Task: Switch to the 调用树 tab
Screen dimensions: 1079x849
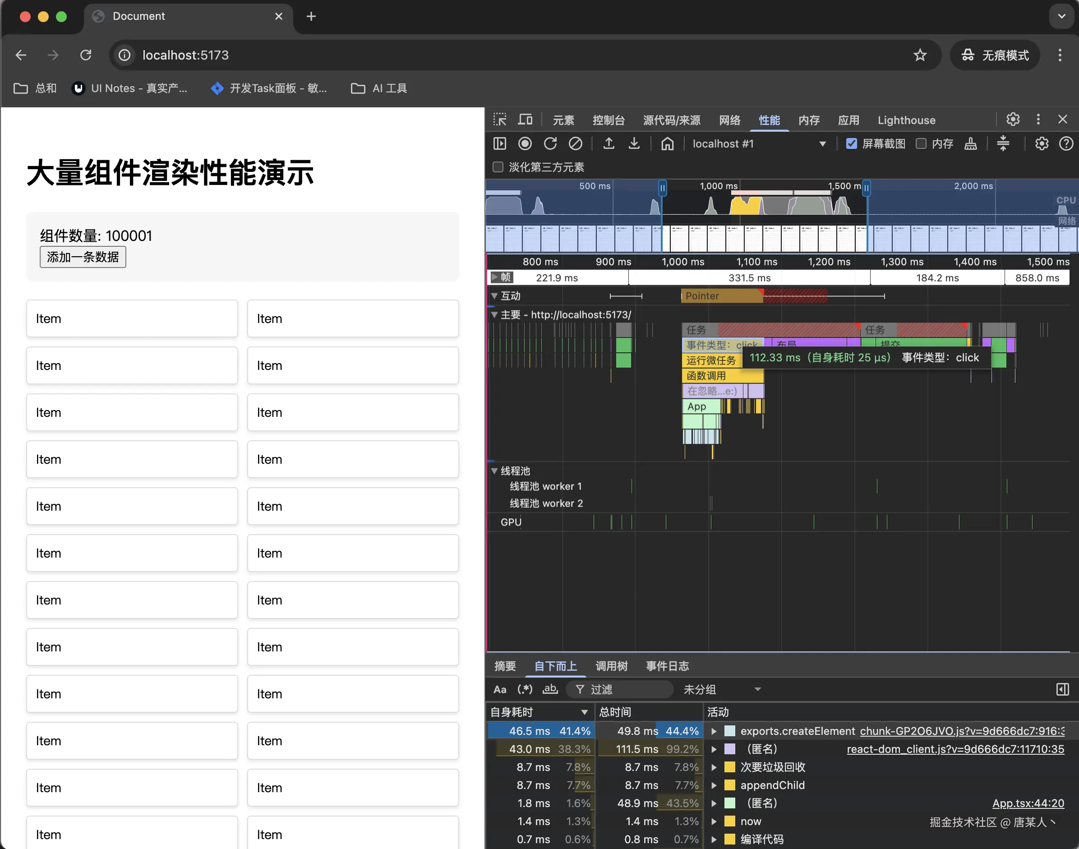Action: (x=611, y=666)
